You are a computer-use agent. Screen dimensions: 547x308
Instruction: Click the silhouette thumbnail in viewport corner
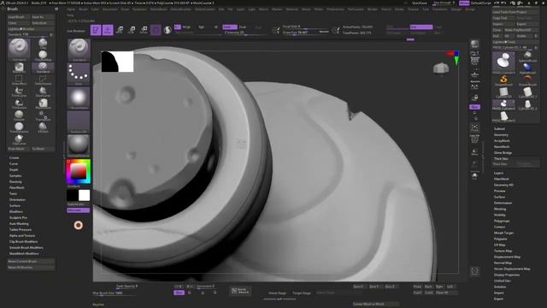[x=117, y=62]
